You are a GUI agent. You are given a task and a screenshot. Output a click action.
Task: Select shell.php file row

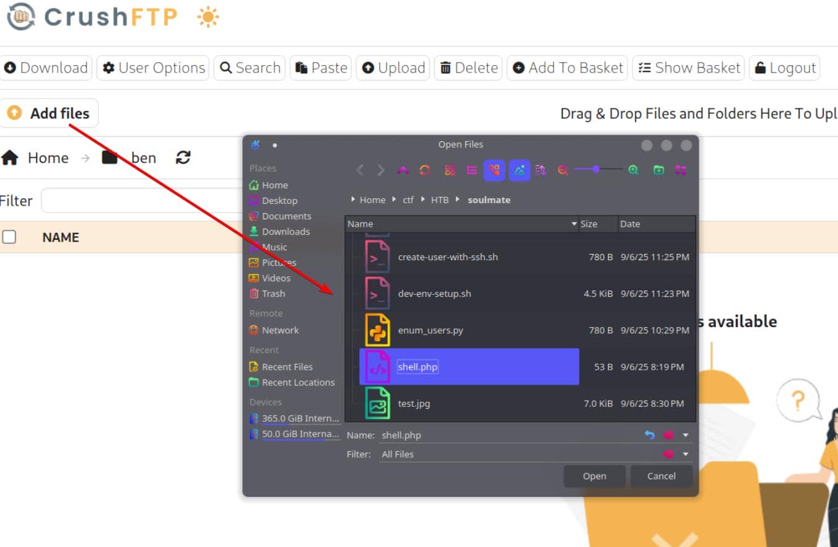point(469,367)
